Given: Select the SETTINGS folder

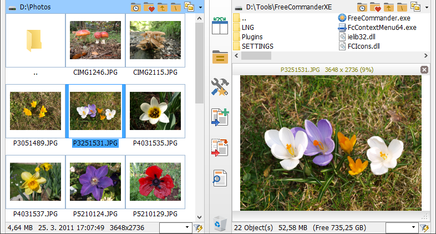Looking at the screenshot, I should point(254,46).
